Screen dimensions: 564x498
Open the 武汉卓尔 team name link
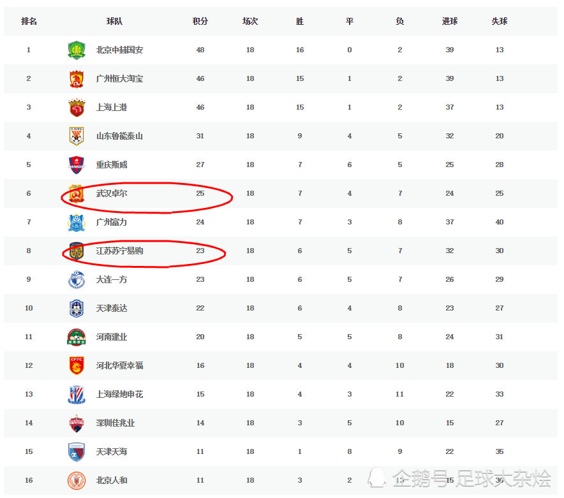[x=112, y=193]
